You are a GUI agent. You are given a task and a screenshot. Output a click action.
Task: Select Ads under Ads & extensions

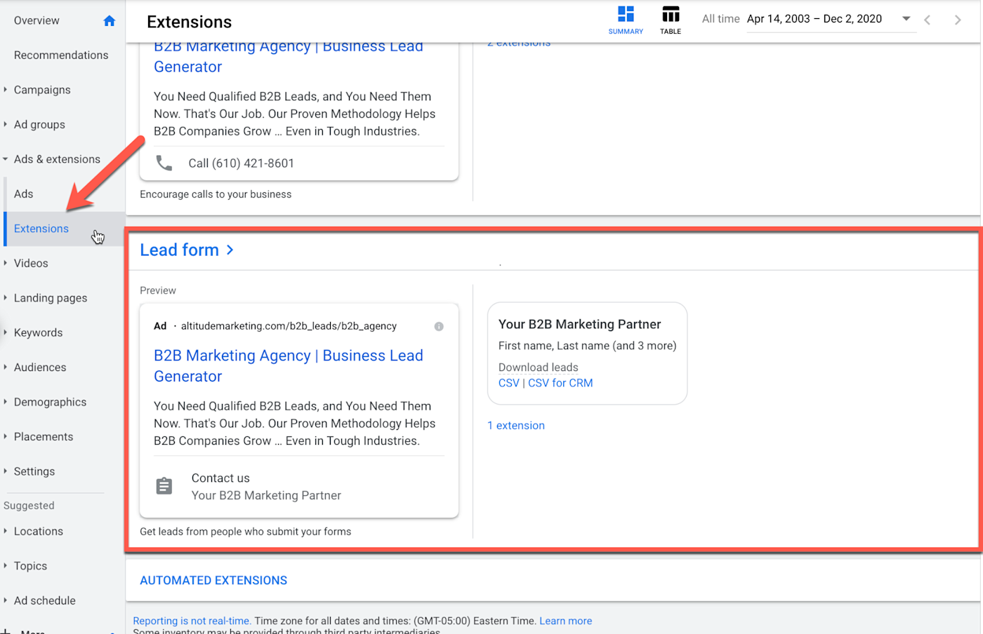pyautogui.click(x=23, y=194)
